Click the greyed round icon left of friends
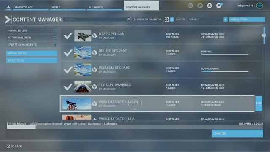The height and width of the screenshot is (152, 270). click(x=190, y=5)
